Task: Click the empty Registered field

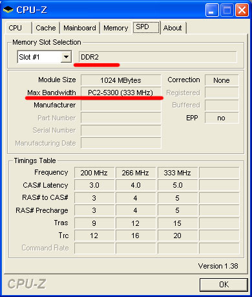Action: [x=222, y=93]
